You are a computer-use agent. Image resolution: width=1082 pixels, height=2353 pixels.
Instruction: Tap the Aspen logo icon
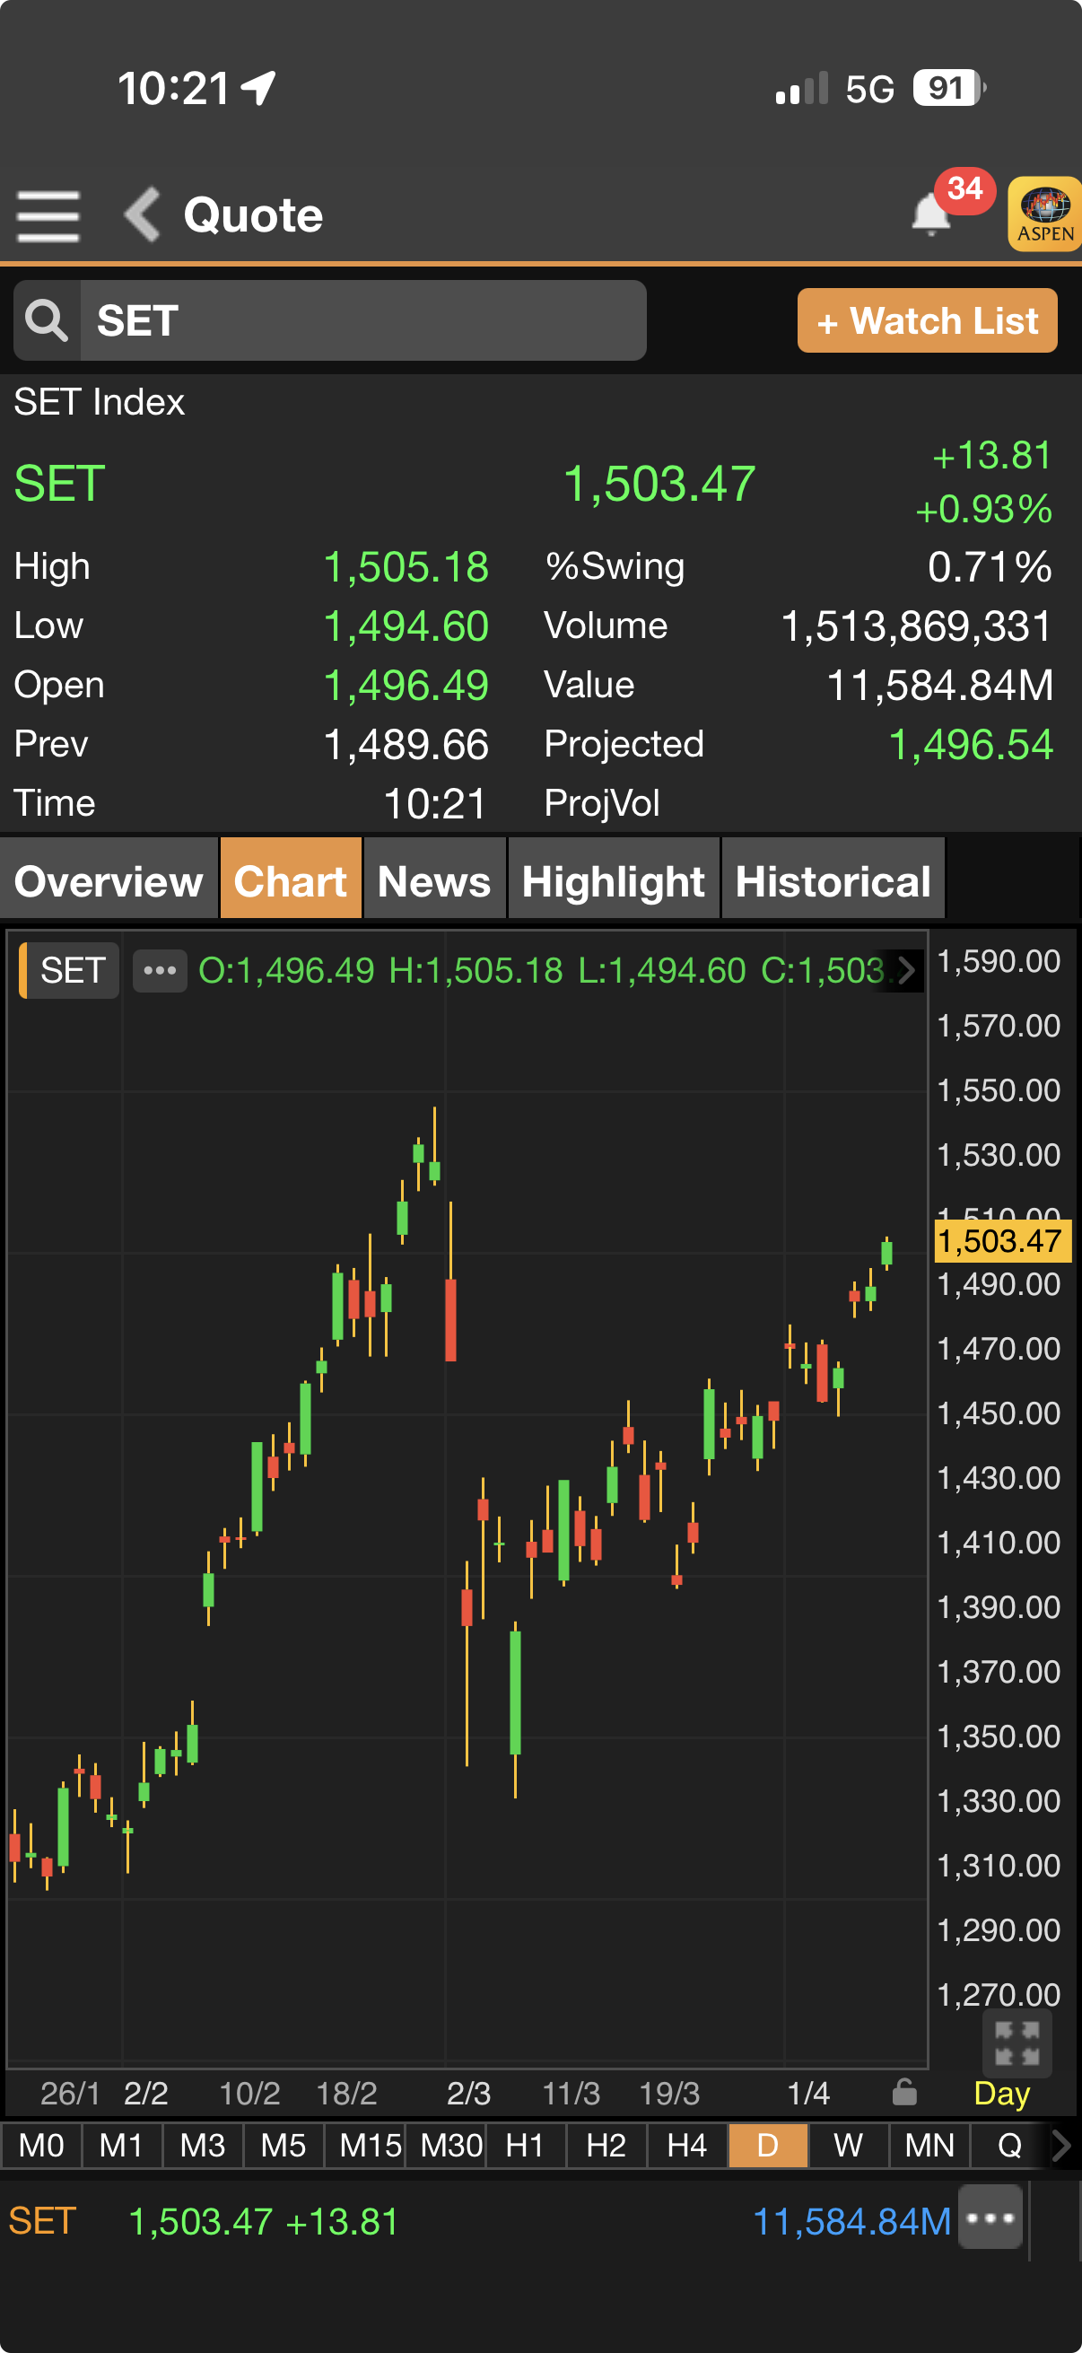tap(1044, 214)
